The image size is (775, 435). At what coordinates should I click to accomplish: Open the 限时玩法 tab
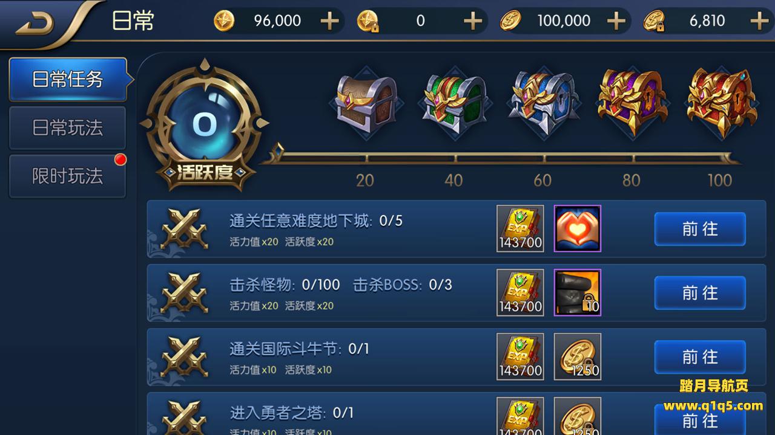click(68, 176)
